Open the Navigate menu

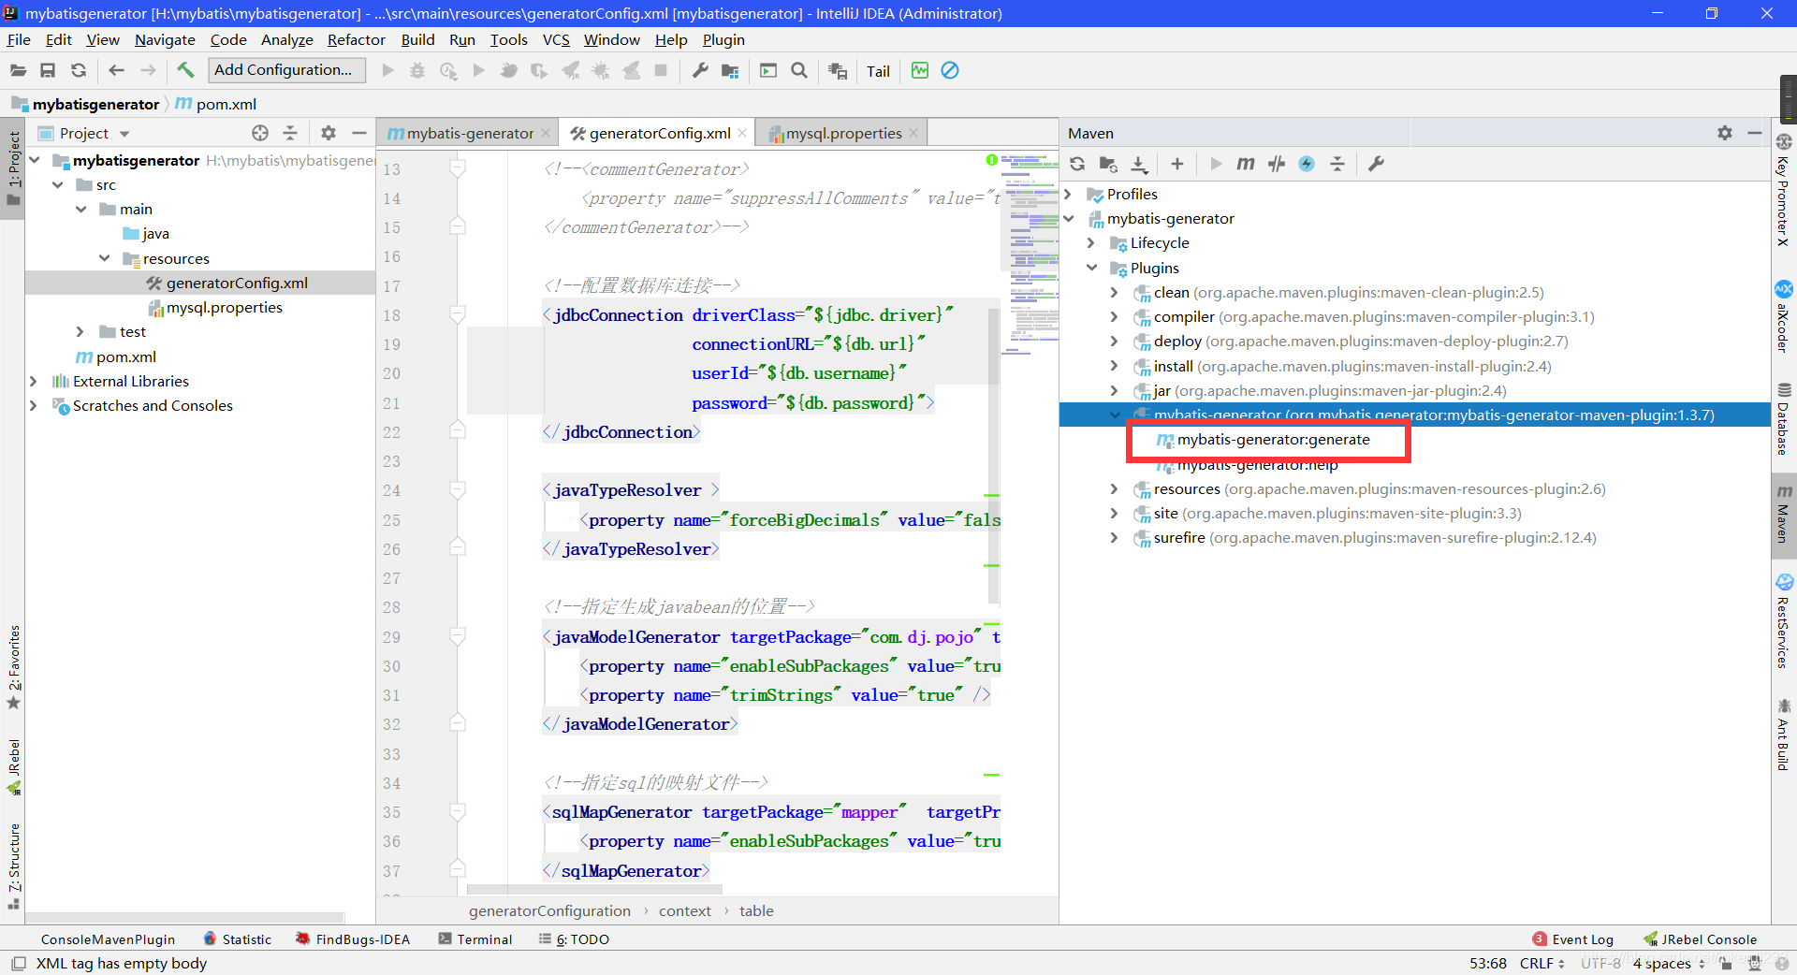[x=165, y=39]
